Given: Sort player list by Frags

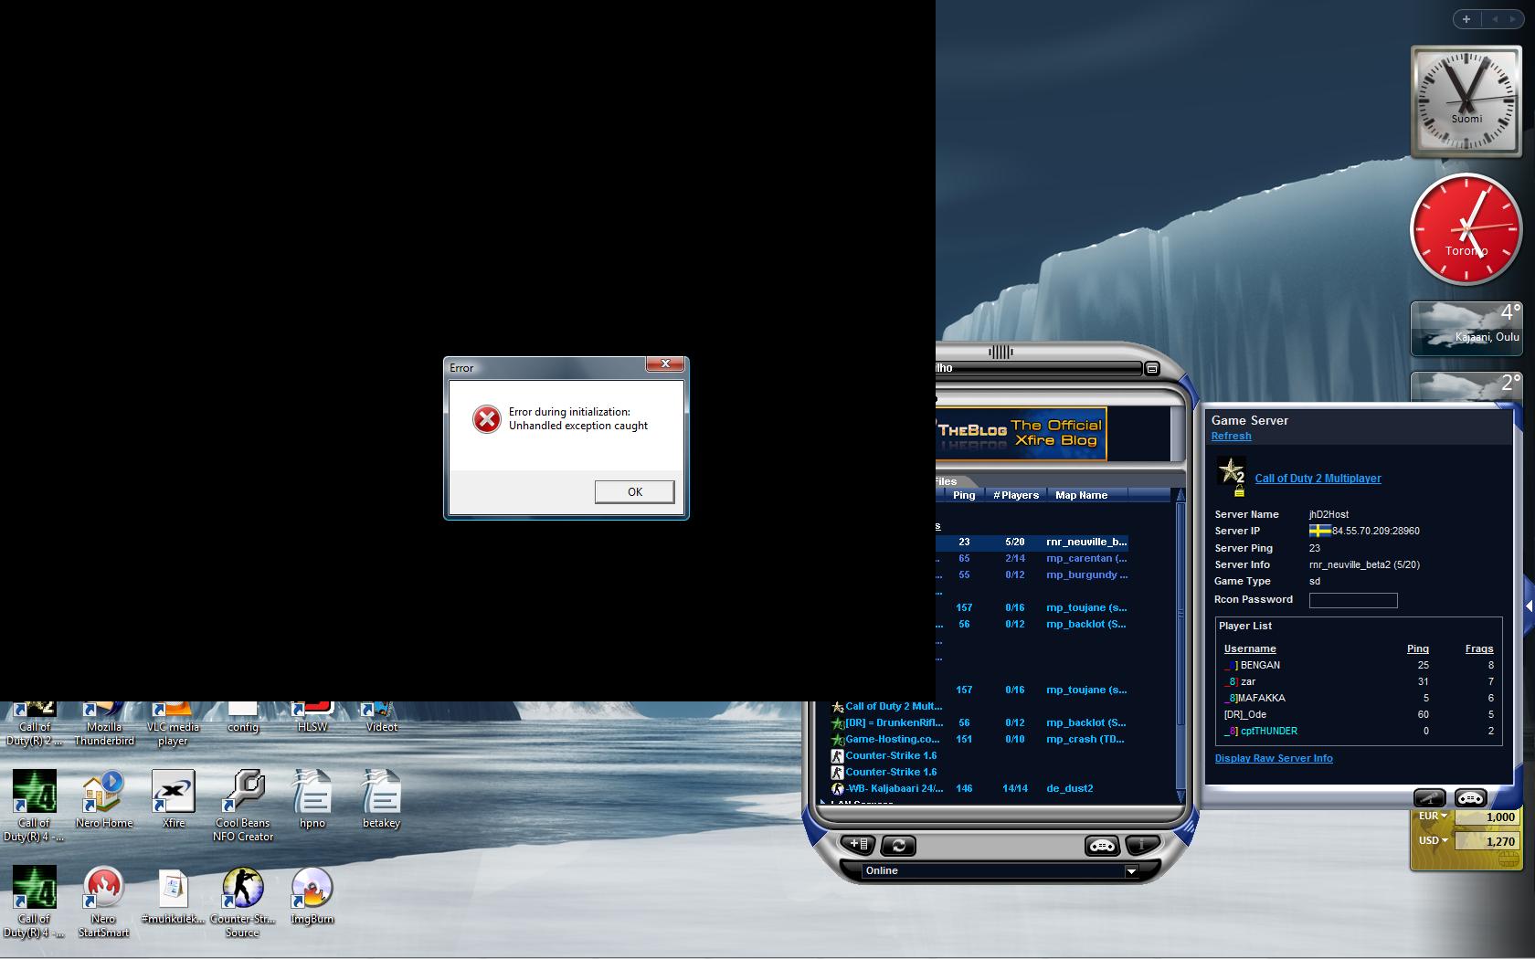Looking at the screenshot, I should [1479, 648].
